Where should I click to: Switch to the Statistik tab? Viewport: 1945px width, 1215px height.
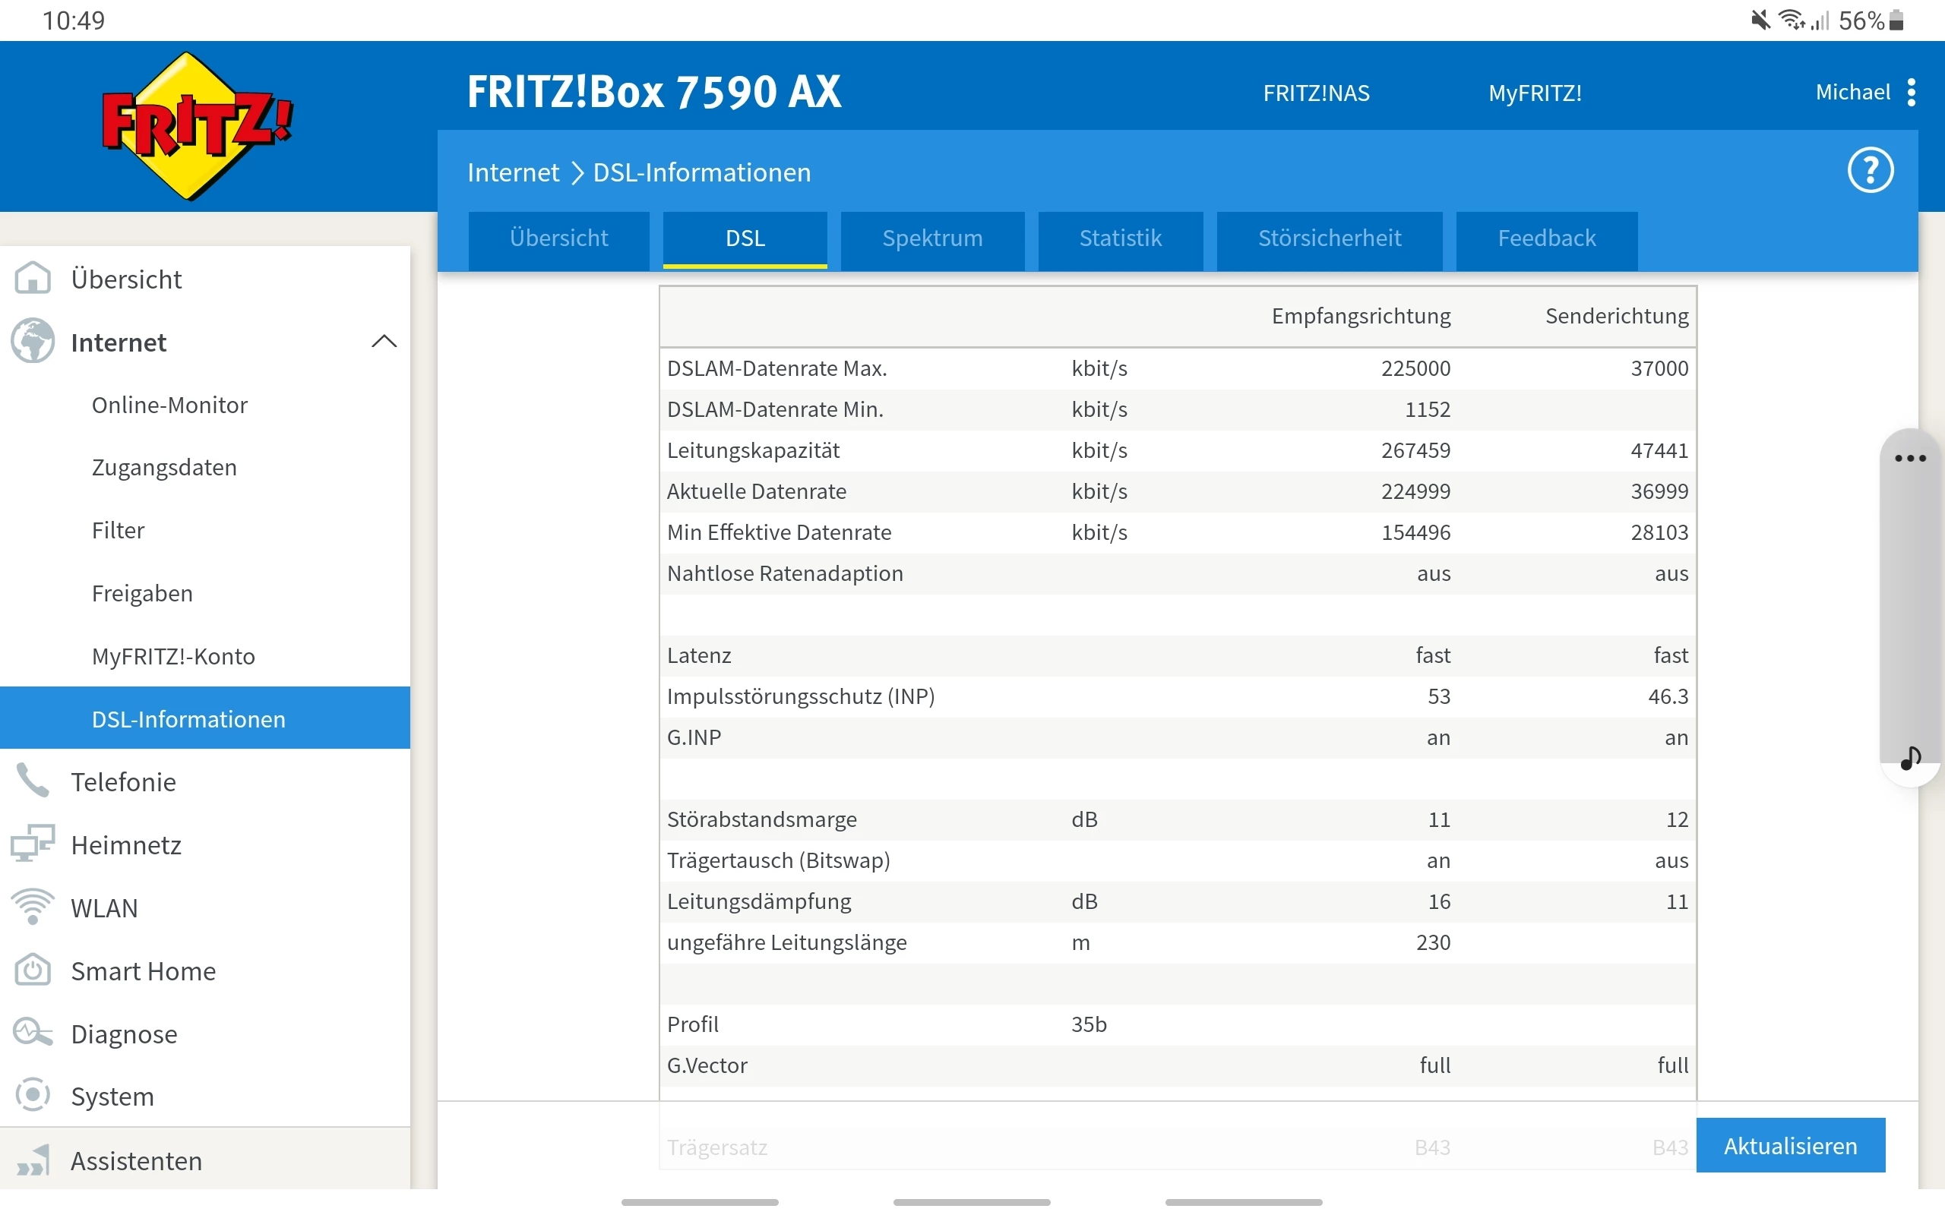[1121, 238]
